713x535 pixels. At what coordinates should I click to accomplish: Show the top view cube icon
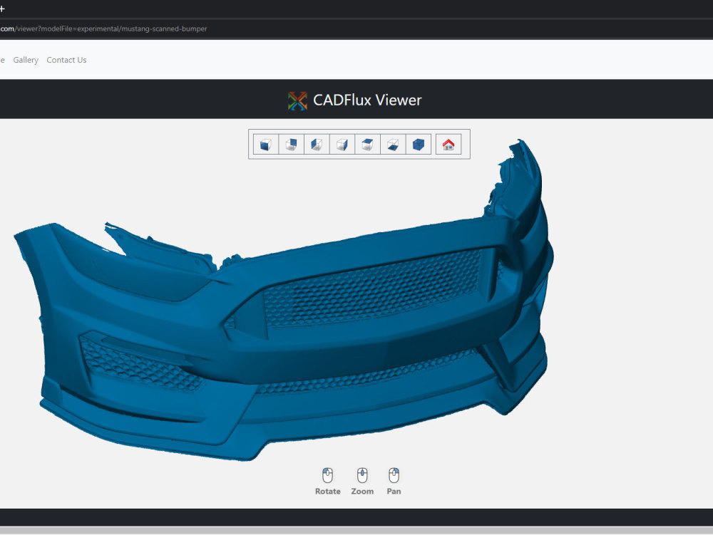[x=367, y=145]
